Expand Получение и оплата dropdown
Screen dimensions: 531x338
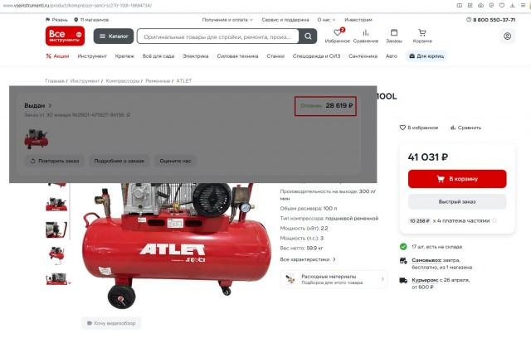pos(227,20)
